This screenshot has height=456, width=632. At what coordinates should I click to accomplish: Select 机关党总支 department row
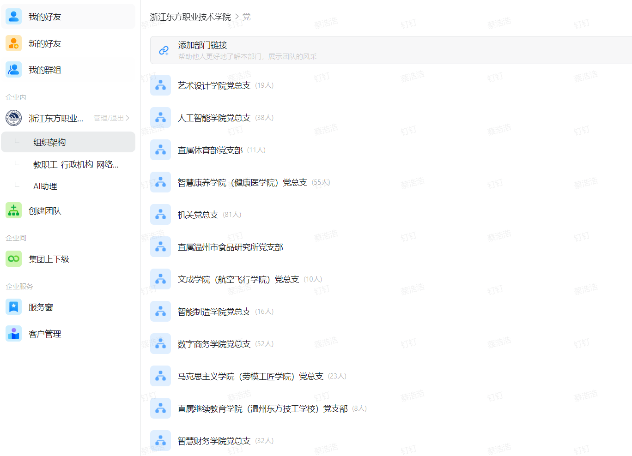point(198,215)
